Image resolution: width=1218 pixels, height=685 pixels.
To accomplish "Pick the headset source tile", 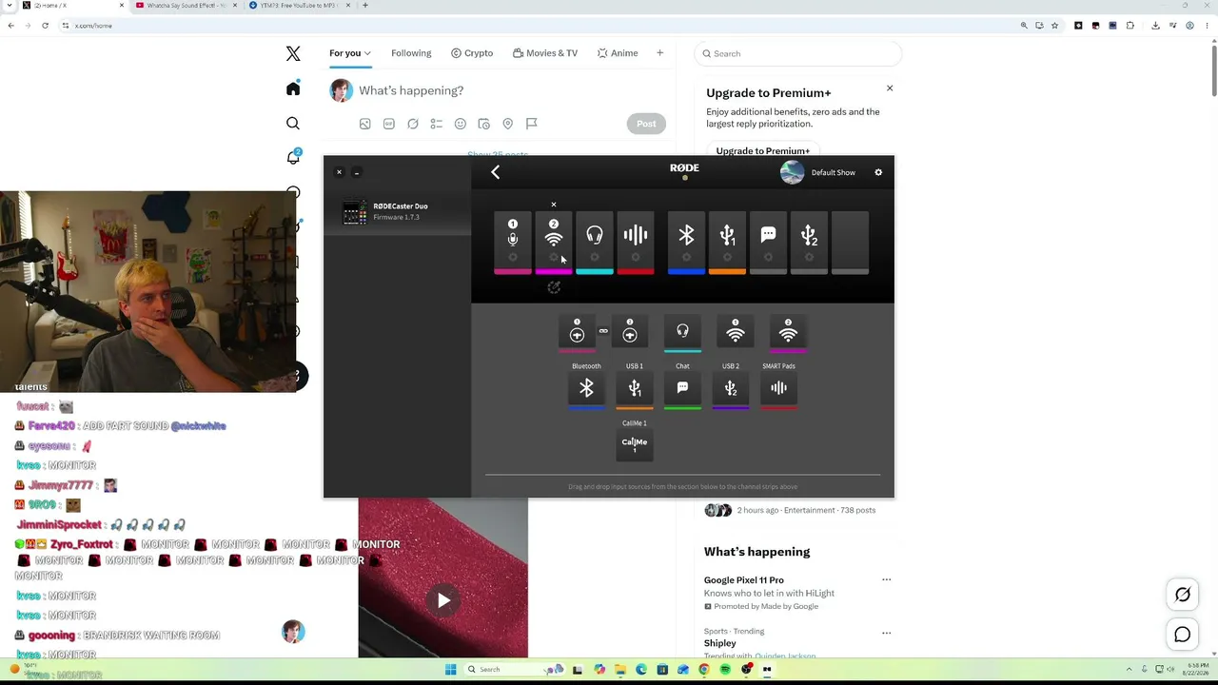I will click(x=682, y=332).
